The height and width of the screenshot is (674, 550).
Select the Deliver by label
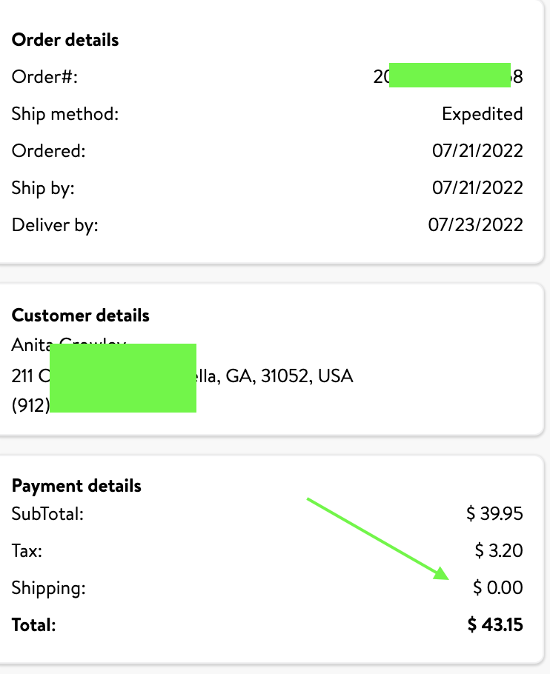(x=55, y=225)
